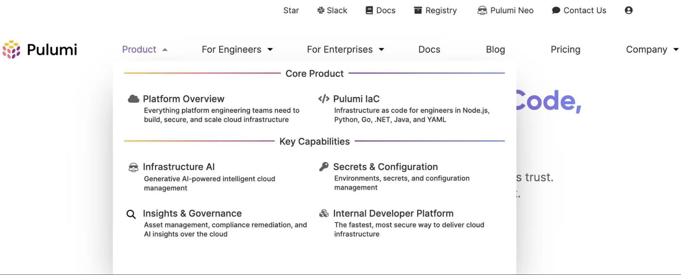Open Docs in the main navigation bar
This screenshot has height=275, width=681.
(429, 50)
